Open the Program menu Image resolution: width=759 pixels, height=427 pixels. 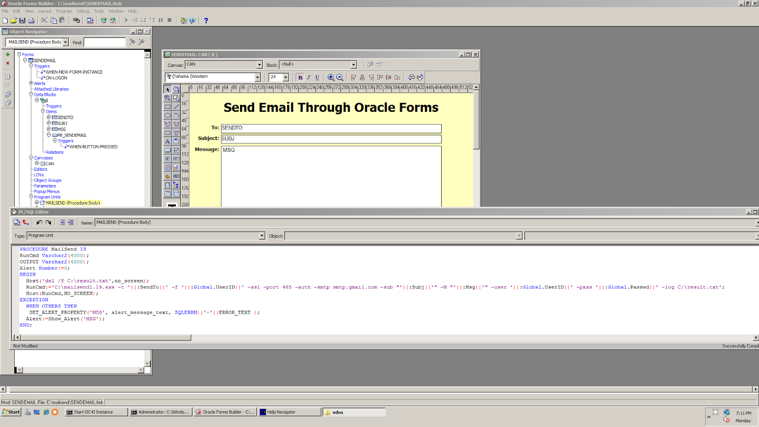point(64,11)
